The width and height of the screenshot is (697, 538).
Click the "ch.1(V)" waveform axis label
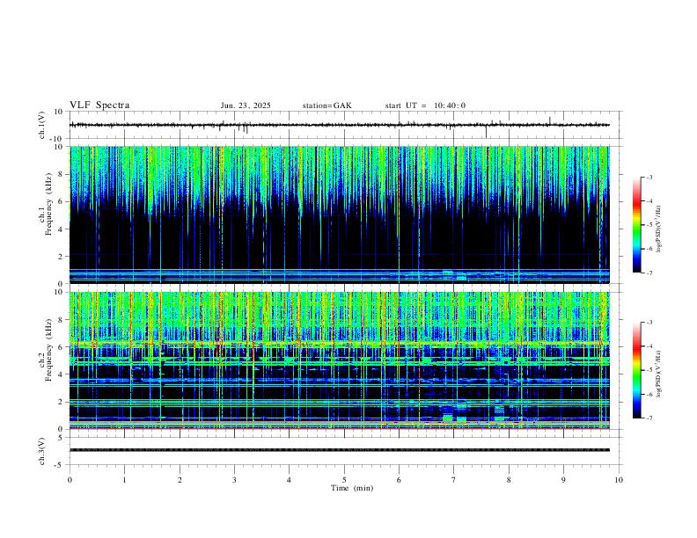click(x=42, y=125)
